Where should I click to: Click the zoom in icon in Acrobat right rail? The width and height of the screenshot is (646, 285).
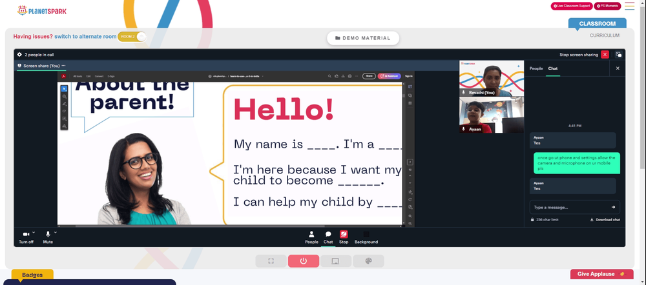410,216
